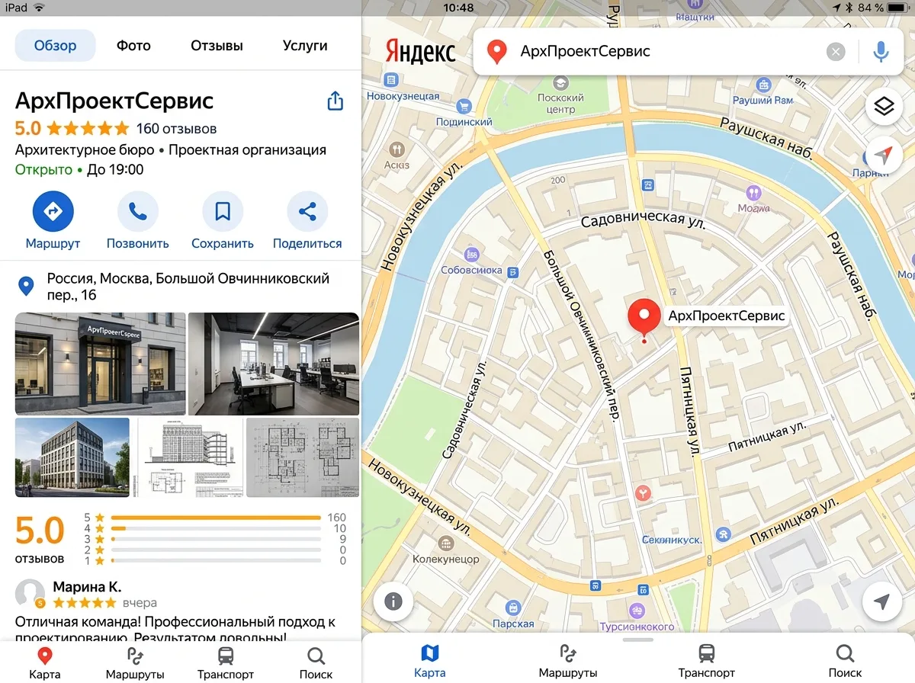Tap Маршруты in the map bottom bar

(x=568, y=662)
